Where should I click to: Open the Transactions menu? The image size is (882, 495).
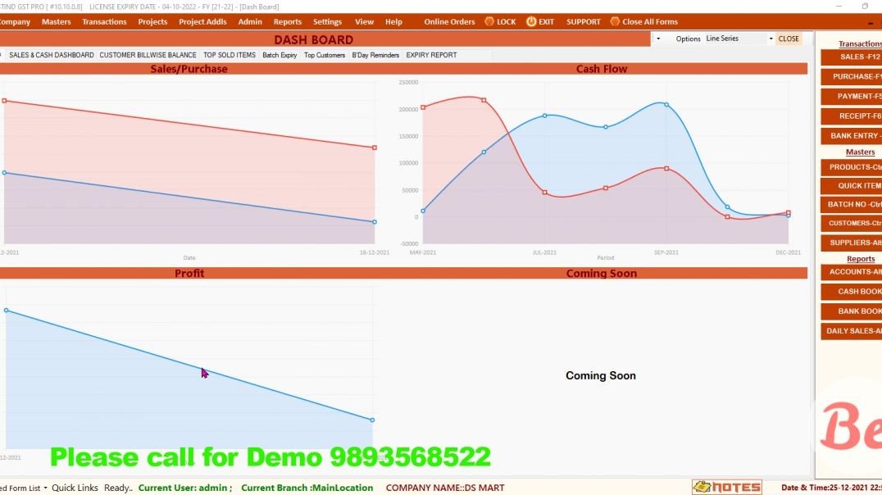[x=104, y=21]
